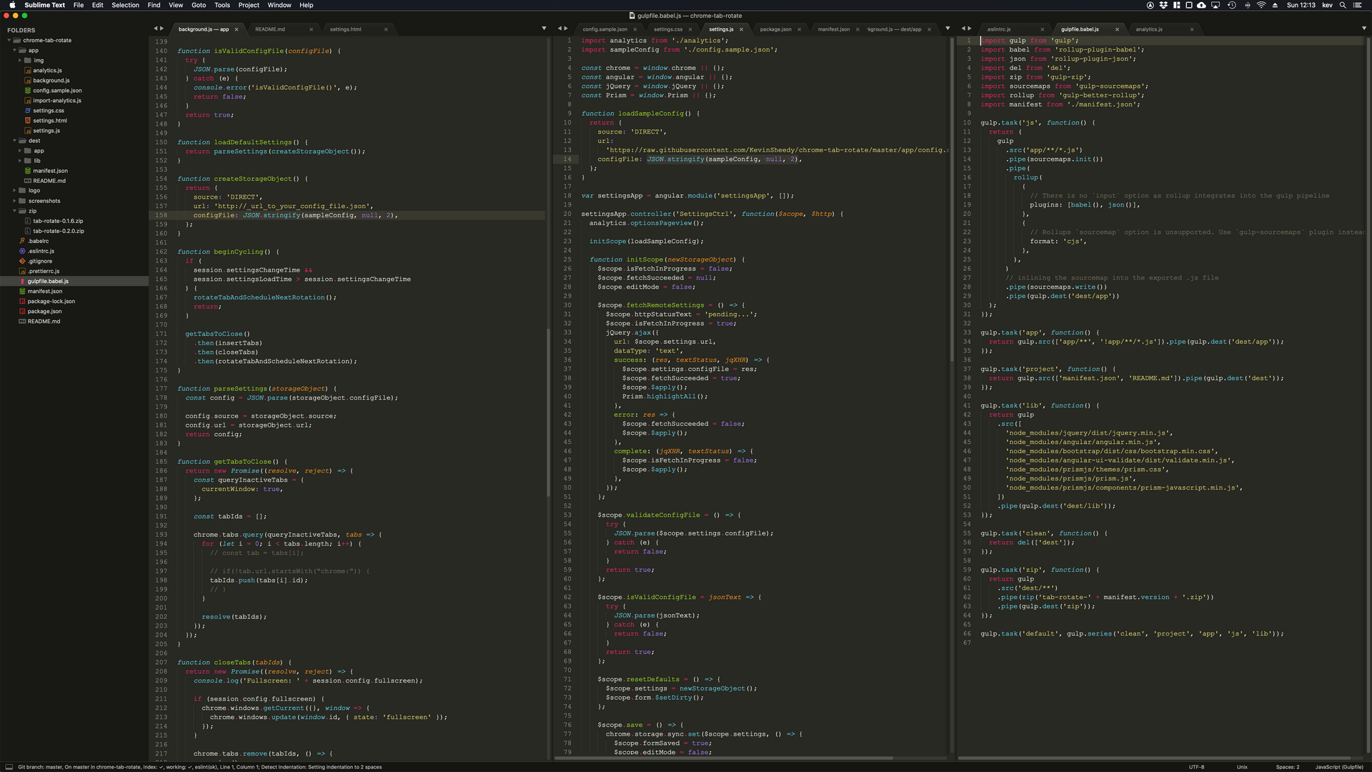Click the package-lock.json npm file icon
The width and height of the screenshot is (1372, 772).
(x=22, y=302)
